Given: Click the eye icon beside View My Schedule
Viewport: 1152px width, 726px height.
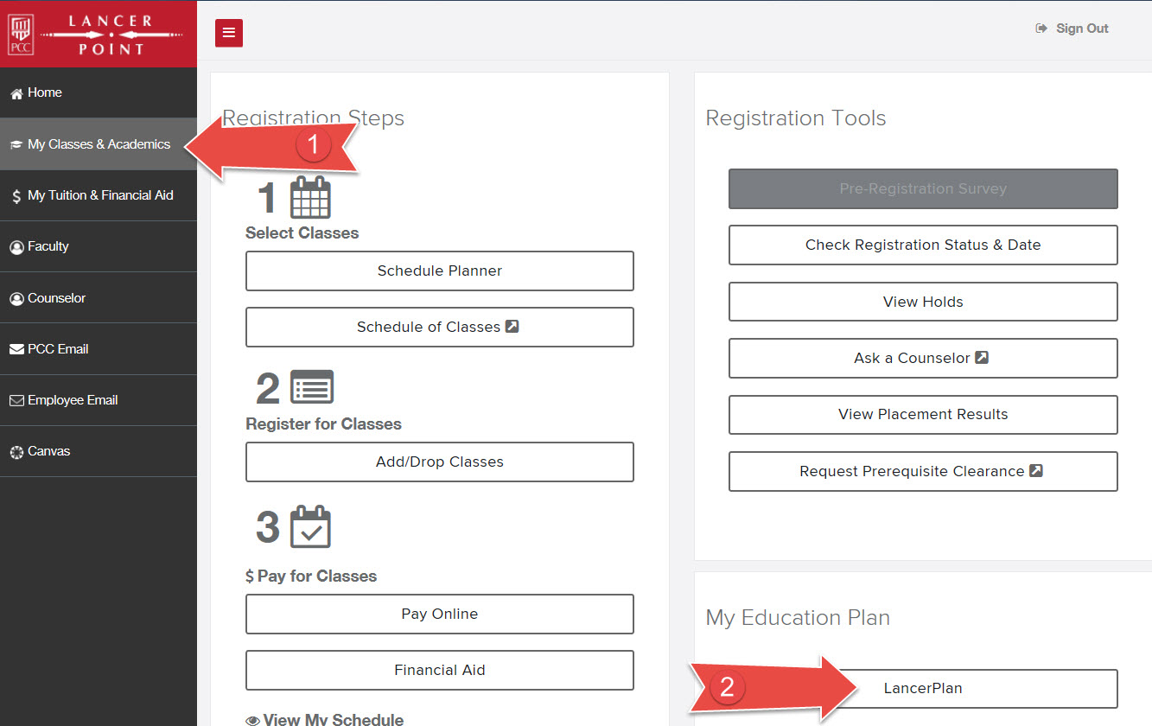Looking at the screenshot, I should pos(253,720).
